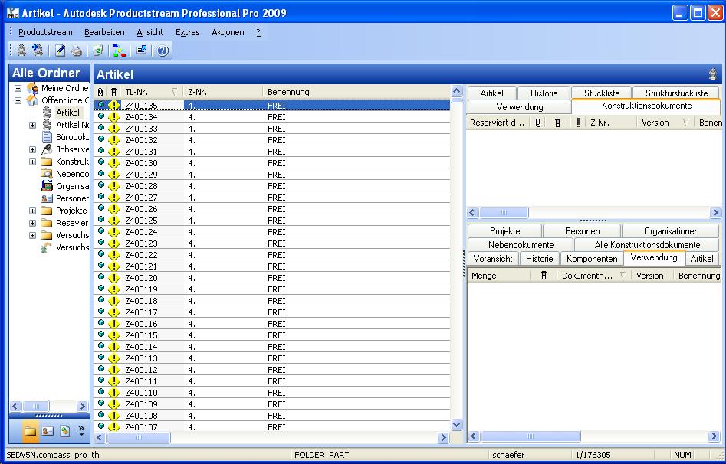The height and width of the screenshot is (464, 726).
Task: Open the Productstream menu
Action: click(45, 32)
